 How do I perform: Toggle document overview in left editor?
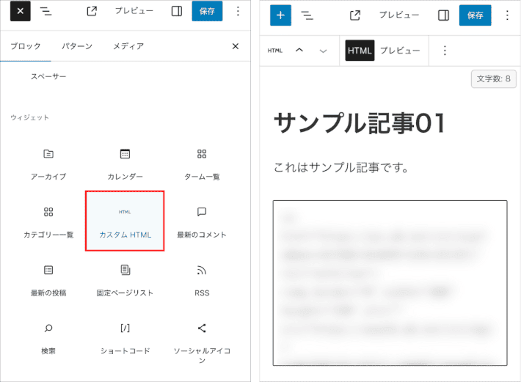pyautogui.click(x=45, y=11)
